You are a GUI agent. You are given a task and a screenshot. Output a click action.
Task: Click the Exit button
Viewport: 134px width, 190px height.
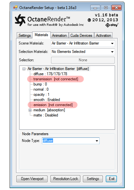tap(111, 179)
